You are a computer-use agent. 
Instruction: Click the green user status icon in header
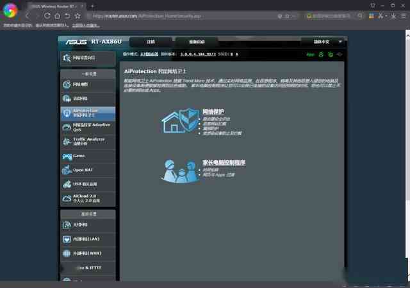coord(321,55)
